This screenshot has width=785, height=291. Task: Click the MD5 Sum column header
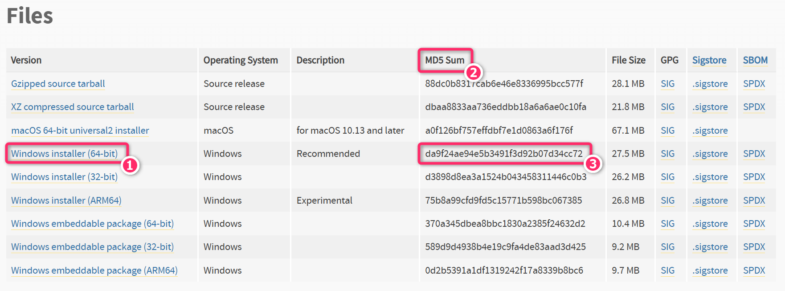tap(445, 60)
